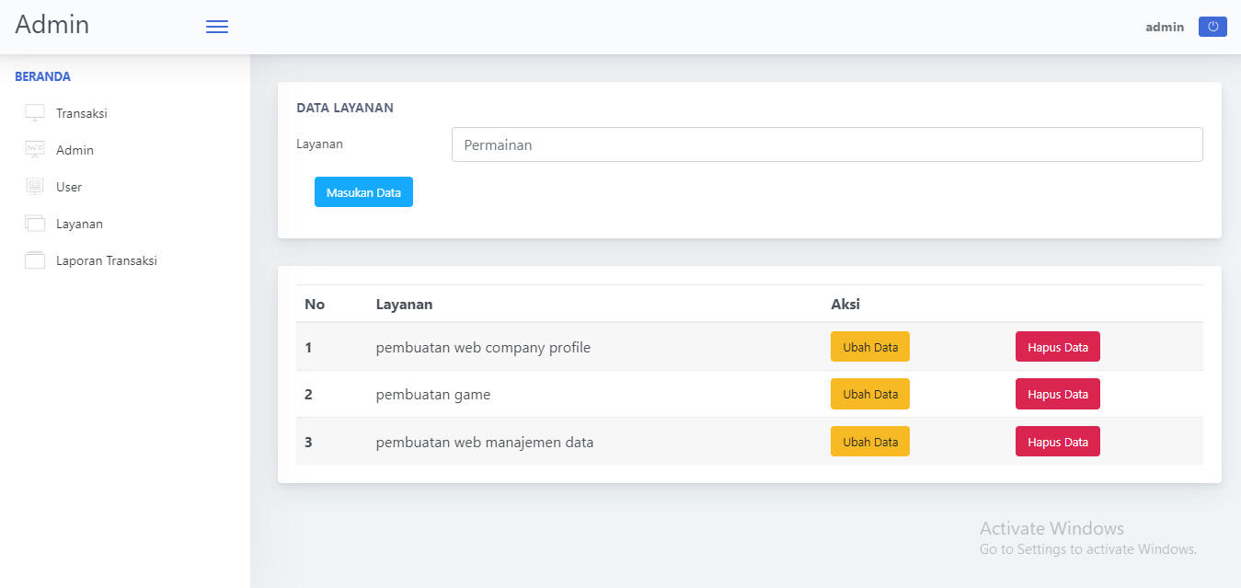The height and width of the screenshot is (588, 1241).
Task: Open the User management menu
Action: coord(69,187)
